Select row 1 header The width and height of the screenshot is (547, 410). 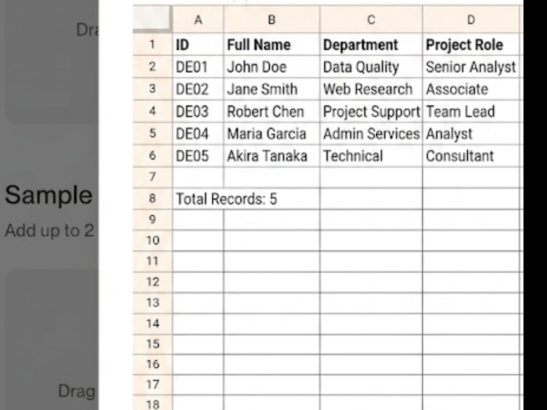(153, 45)
